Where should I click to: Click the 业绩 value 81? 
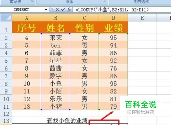click(114, 98)
